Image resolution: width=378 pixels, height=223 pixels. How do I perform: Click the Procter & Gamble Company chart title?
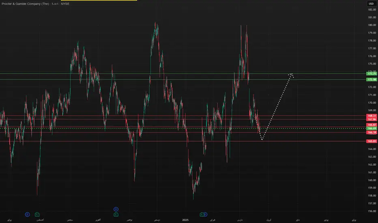[x=25, y=4]
